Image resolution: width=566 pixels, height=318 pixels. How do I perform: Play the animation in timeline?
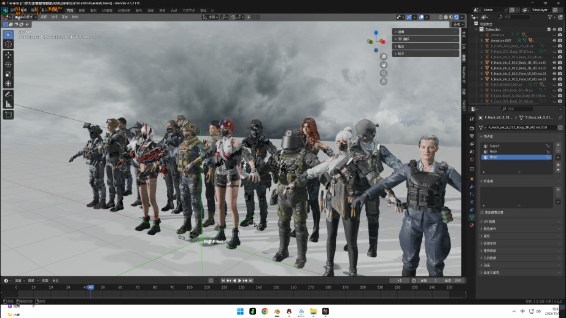(x=239, y=281)
